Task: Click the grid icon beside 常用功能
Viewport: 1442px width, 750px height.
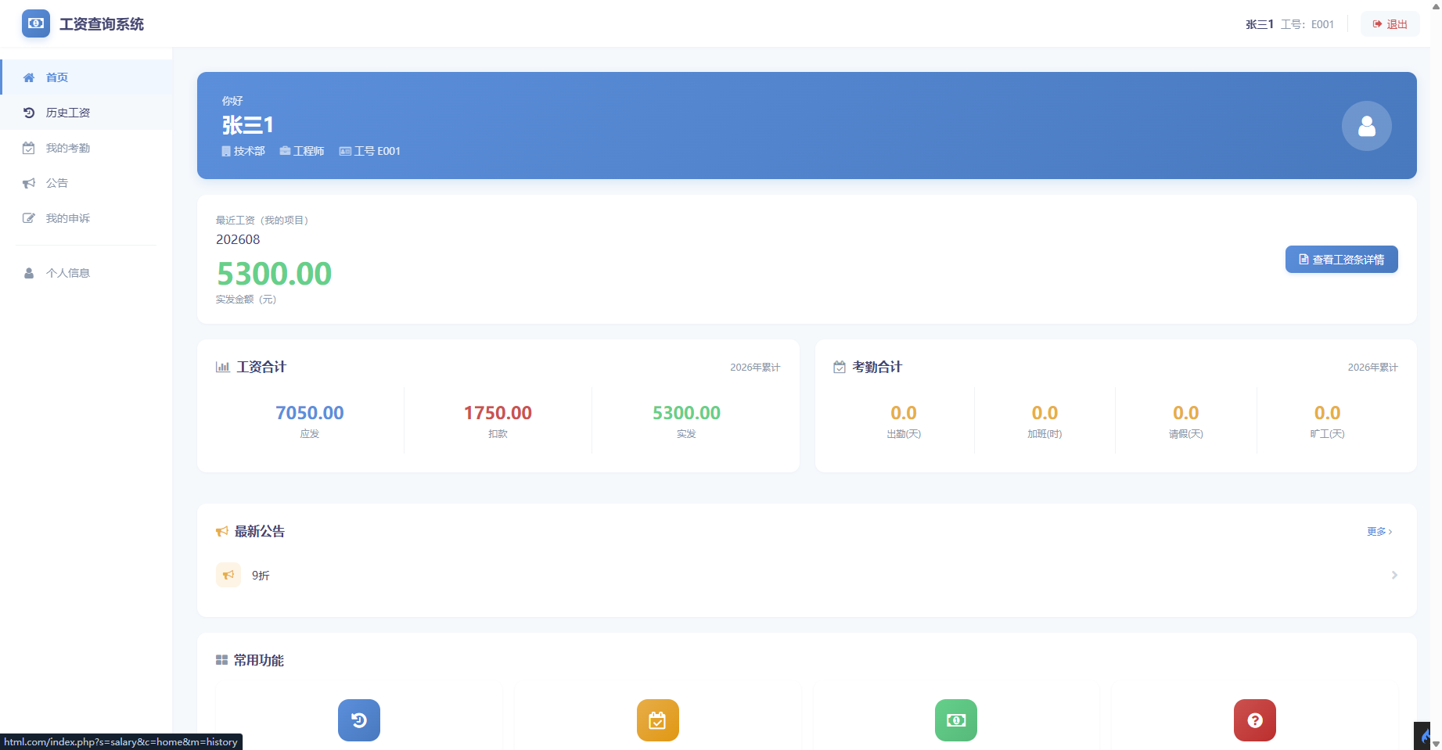Action: click(221, 660)
